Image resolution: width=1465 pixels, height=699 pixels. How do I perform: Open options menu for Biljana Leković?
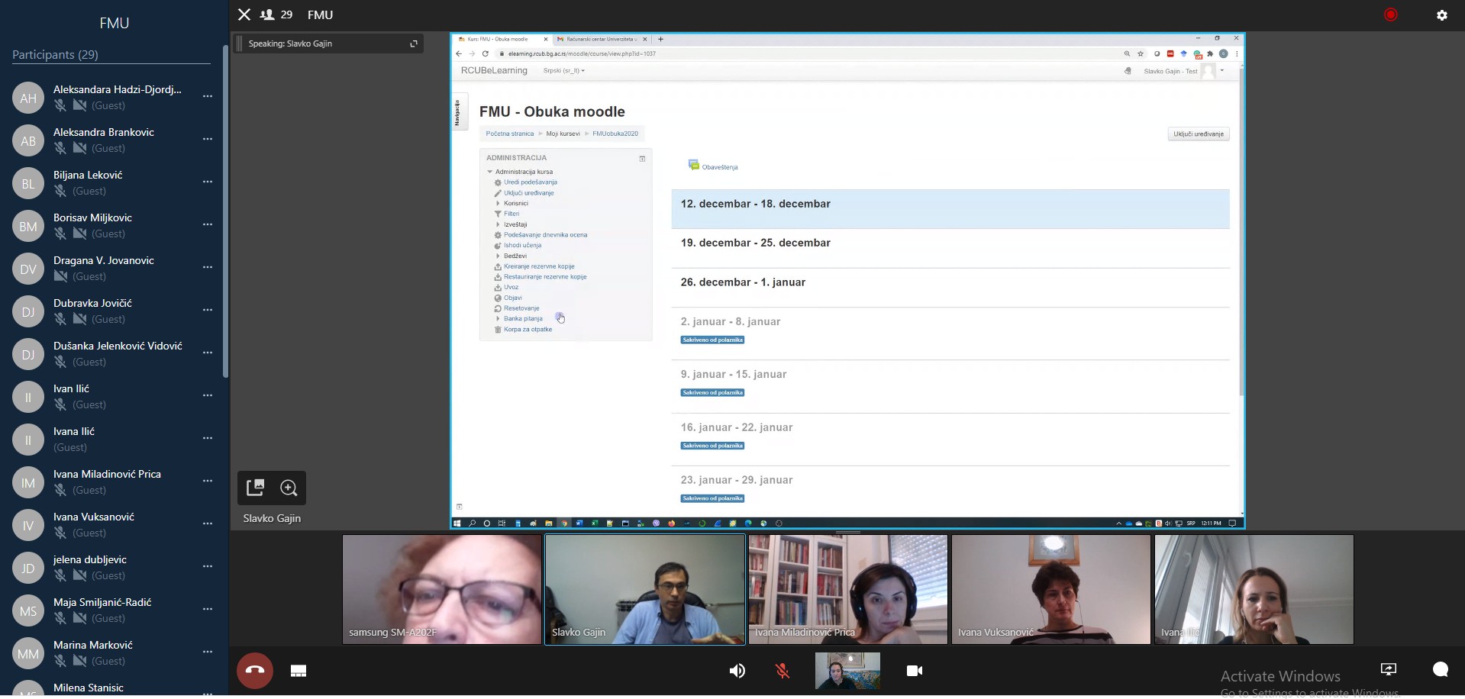(208, 182)
